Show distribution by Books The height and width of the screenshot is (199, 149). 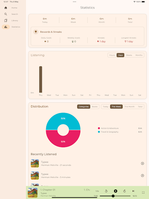pyautogui.click(x=95, y=106)
